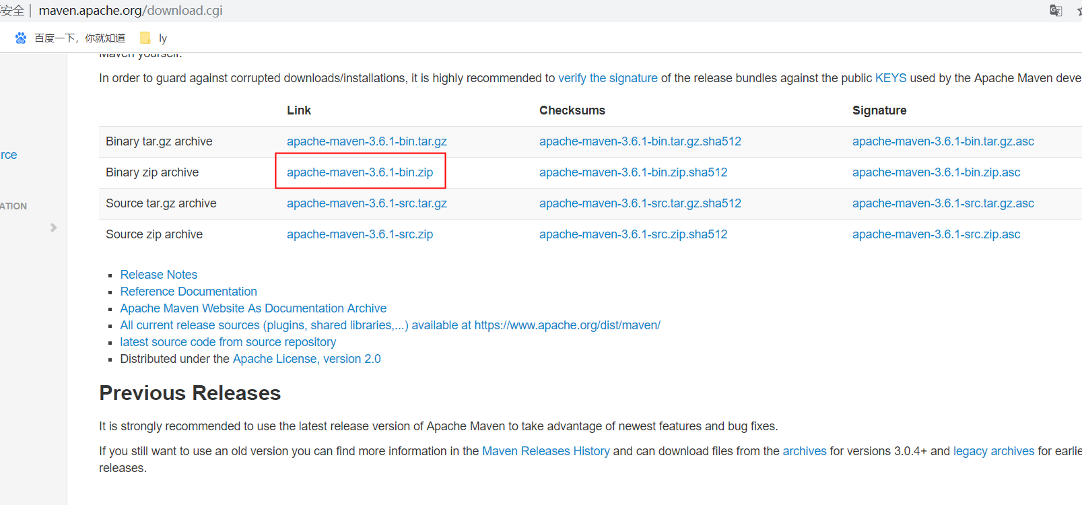The image size is (1082, 505).
Task: Open the 'ly' bookmarks folder icon
Action: click(x=145, y=38)
